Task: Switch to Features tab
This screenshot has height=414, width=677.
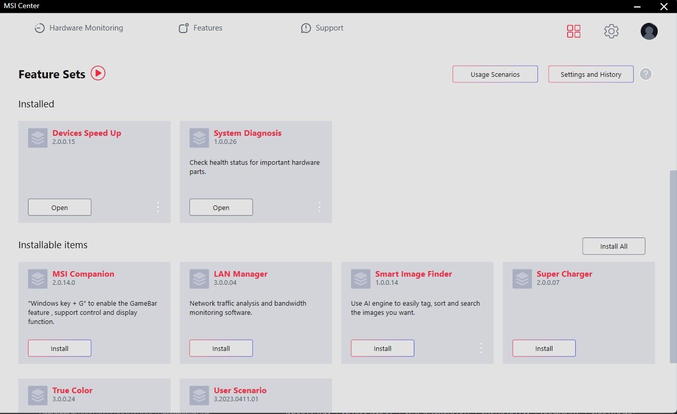Action: (x=201, y=28)
